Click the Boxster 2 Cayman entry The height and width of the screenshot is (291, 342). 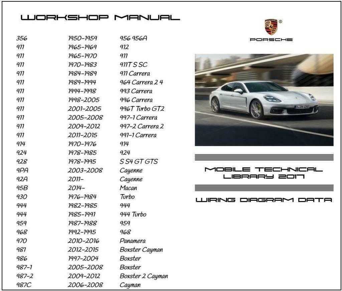click(x=144, y=276)
